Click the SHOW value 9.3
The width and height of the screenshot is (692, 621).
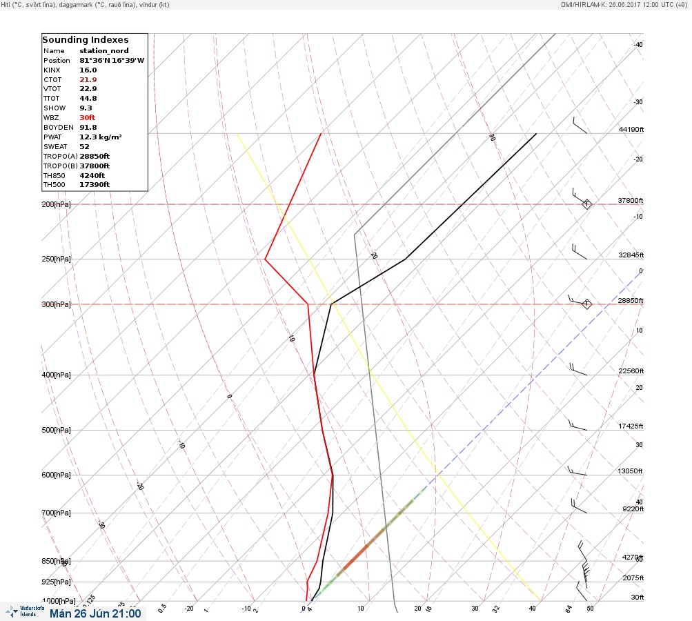[86, 108]
